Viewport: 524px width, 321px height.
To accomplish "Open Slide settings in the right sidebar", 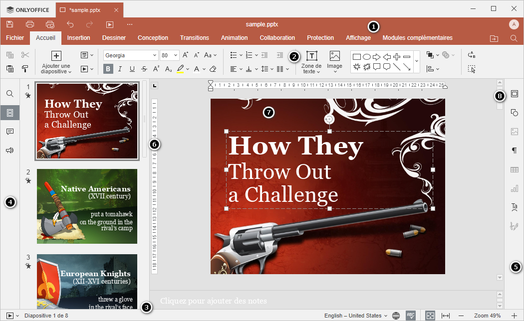I will [x=514, y=94].
